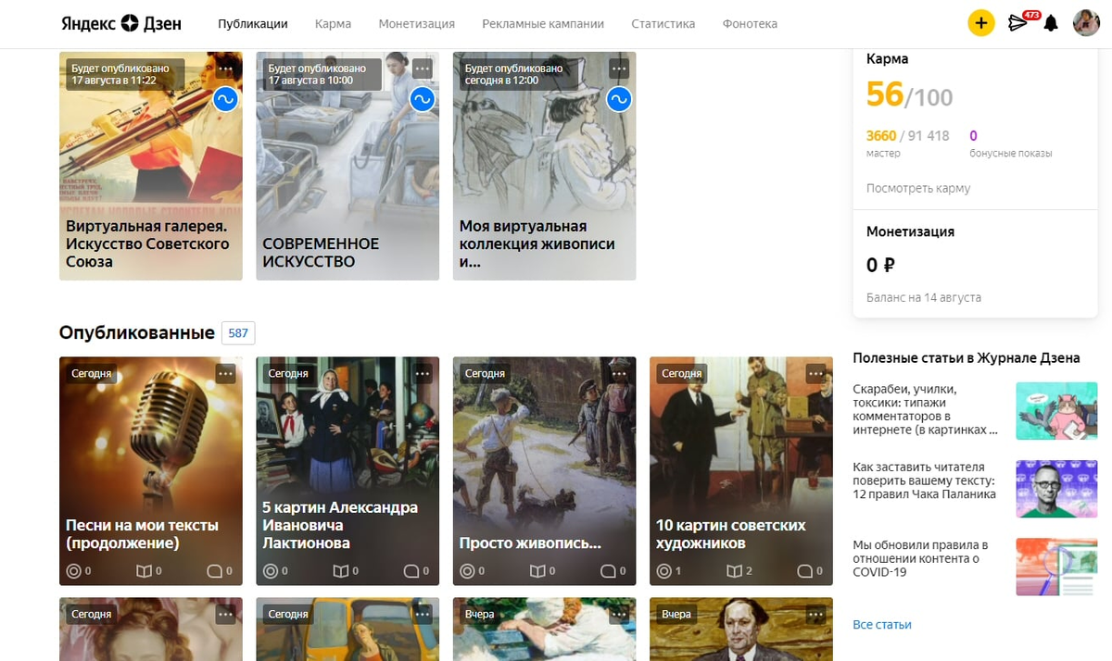Click blue wave icon on Моя виртуальная коллекция card
This screenshot has height=661, width=1112.
(x=618, y=99)
